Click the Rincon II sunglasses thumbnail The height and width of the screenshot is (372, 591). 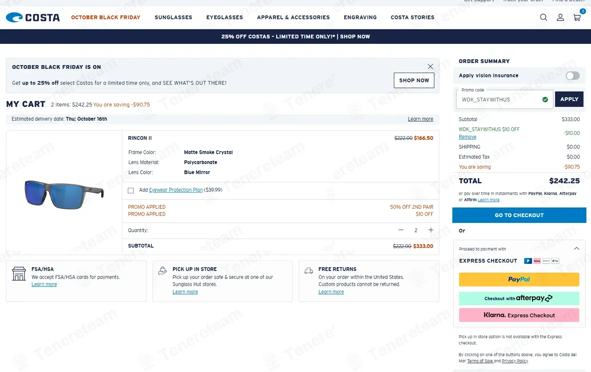64,195
